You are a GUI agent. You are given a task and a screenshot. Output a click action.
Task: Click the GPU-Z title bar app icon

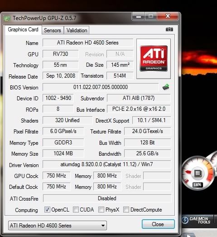tap(7, 18)
